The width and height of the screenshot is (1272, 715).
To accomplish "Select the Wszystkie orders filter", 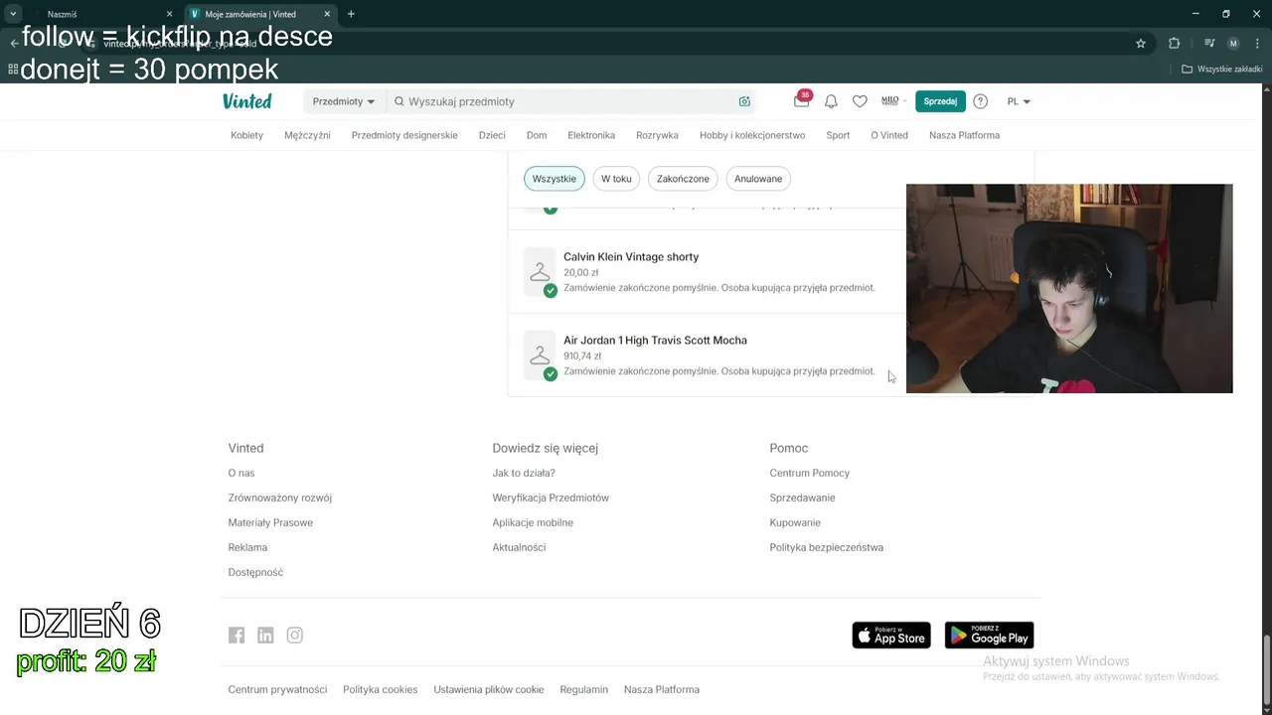I will (x=555, y=179).
